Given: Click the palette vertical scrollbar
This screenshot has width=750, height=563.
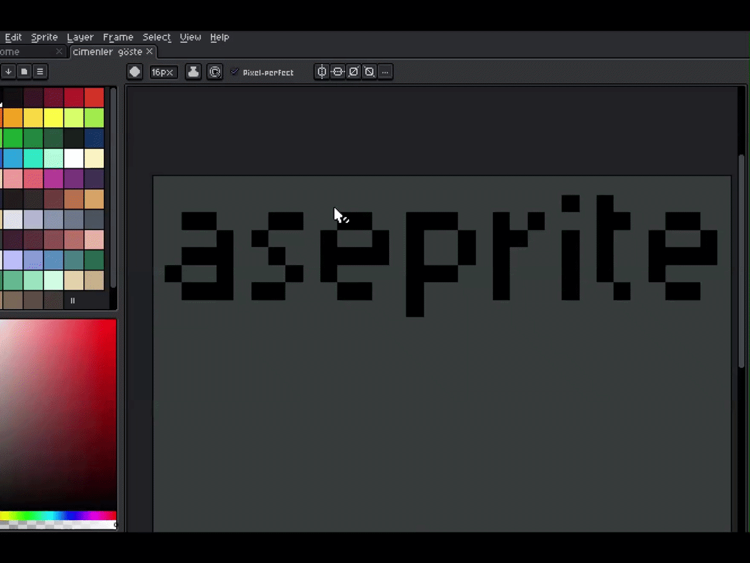Looking at the screenshot, I should click(x=113, y=188).
